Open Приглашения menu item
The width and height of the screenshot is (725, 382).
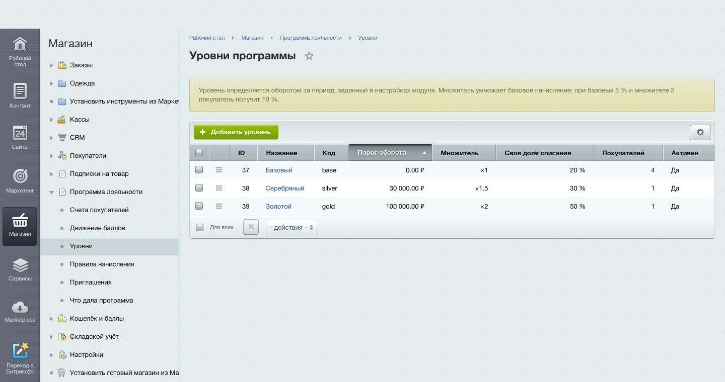point(91,282)
